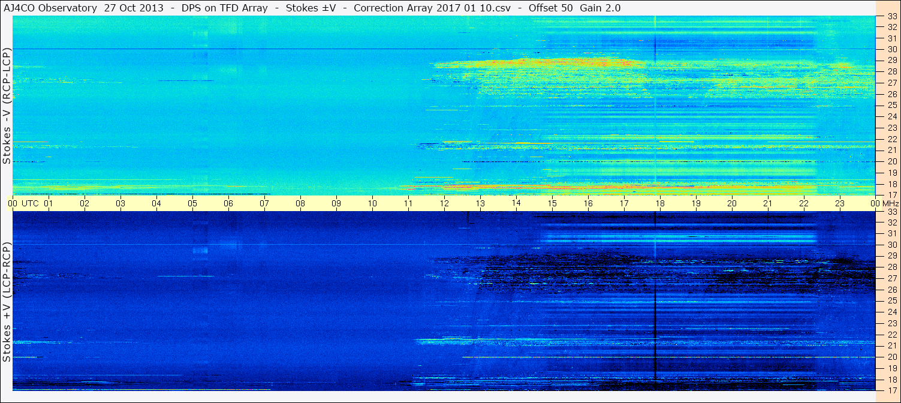Click the Stokes -V (RCP-LCP) axis label
This screenshot has height=403, width=901.
click(7, 107)
